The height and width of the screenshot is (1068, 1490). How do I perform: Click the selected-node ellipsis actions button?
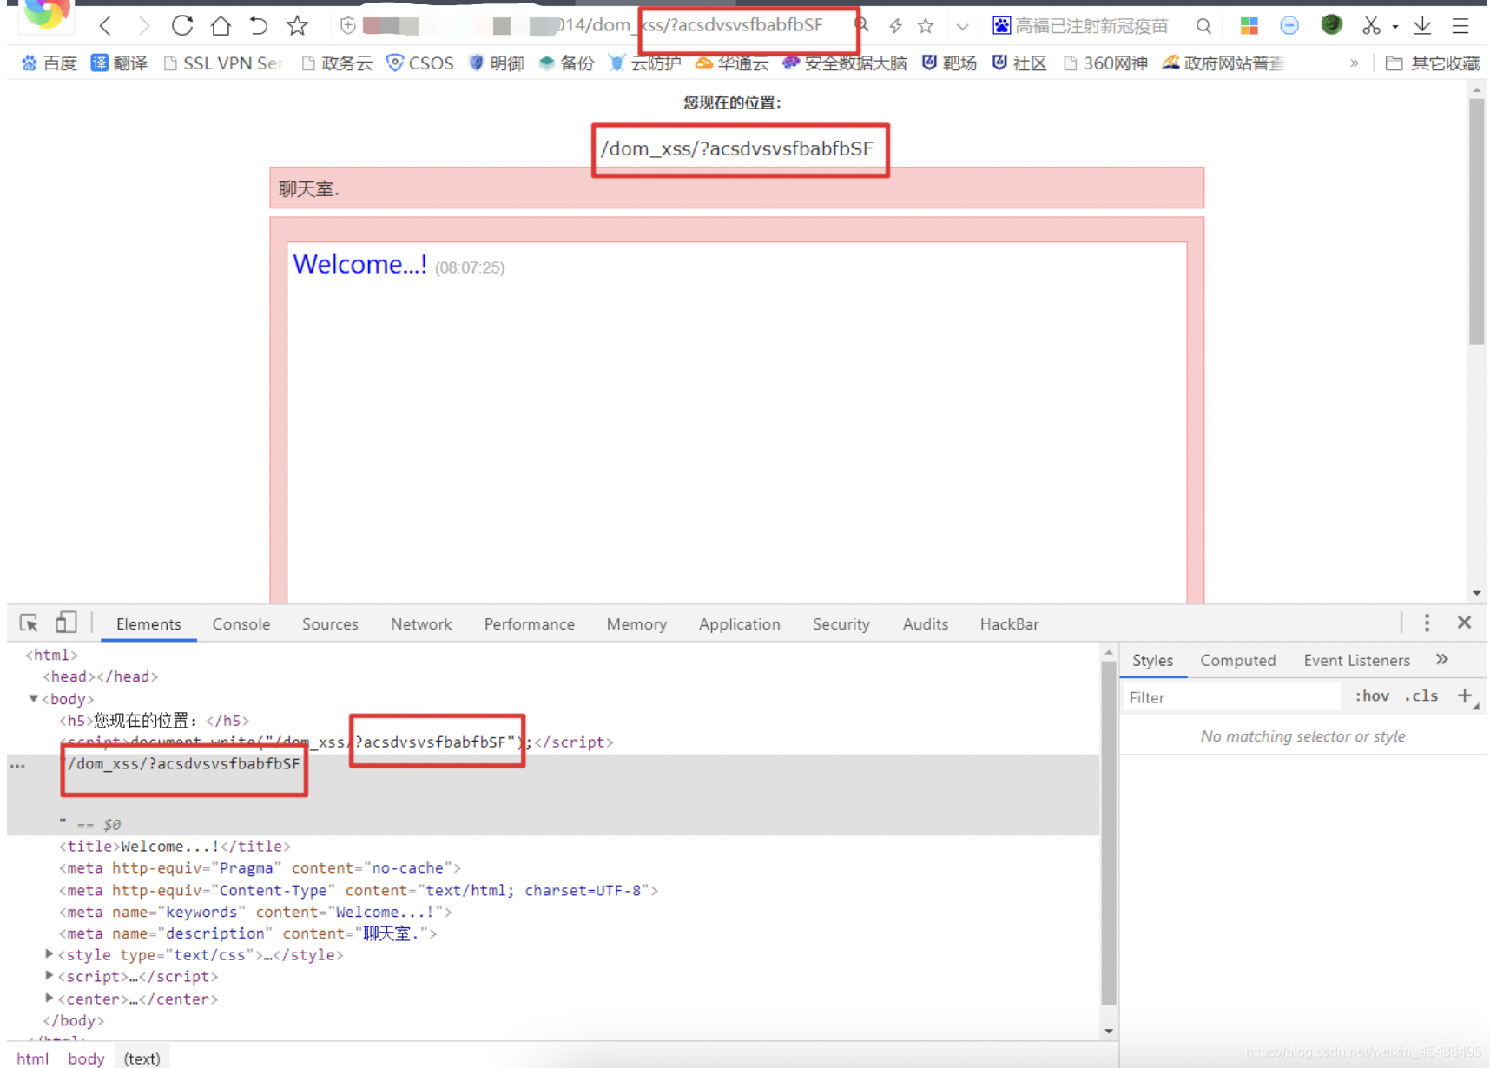point(17,766)
